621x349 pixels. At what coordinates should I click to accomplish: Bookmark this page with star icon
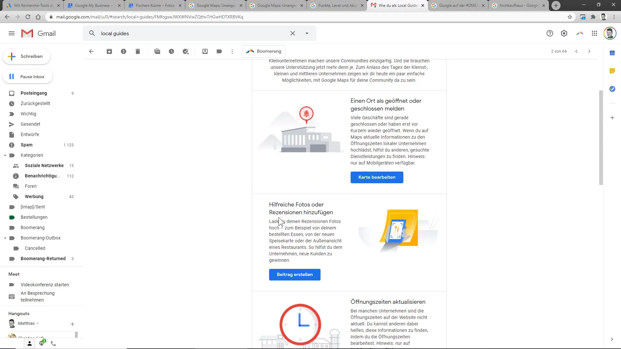tap(570, 17)
